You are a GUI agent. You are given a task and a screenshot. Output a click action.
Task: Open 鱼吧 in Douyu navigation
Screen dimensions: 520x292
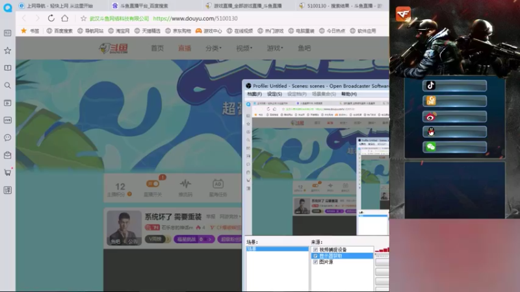(x=304, y=48)
